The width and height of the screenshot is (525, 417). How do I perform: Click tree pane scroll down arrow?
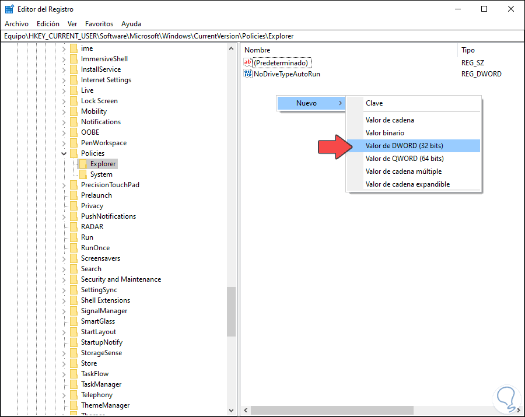pyautogui.click(x=231, y=411)
